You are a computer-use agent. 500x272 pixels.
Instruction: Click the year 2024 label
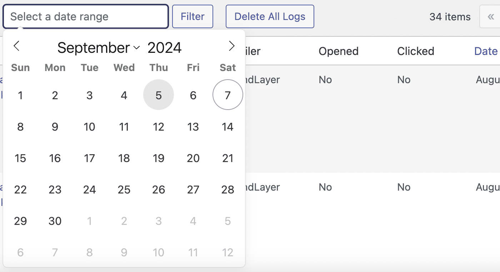(x=164, y=47)
